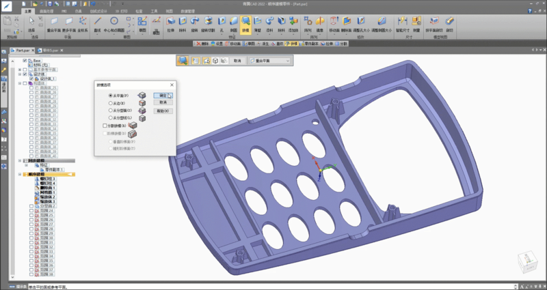547x290 pixels.
Task: Collapse the 顺序建模 section in tree
Action: click(20, 174)
